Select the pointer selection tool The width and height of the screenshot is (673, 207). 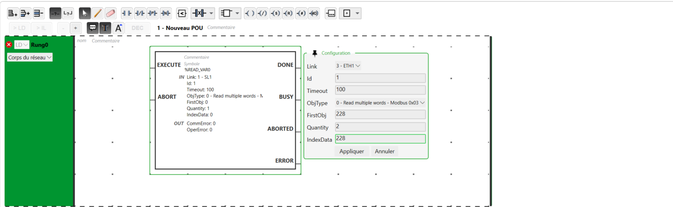point(85,13)
